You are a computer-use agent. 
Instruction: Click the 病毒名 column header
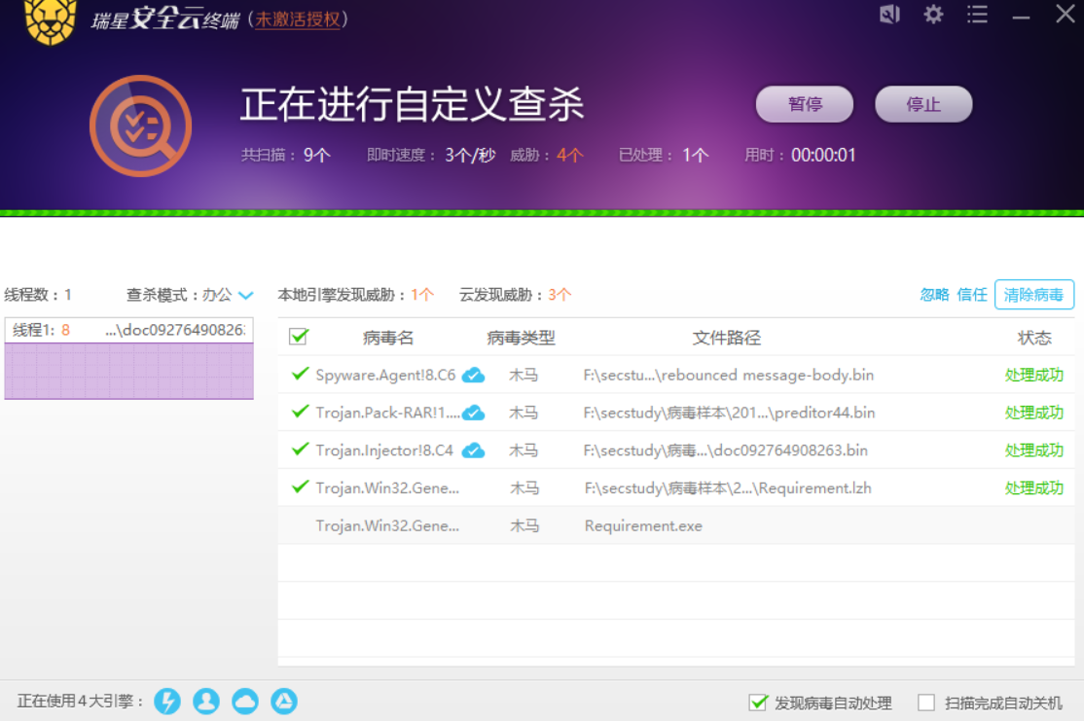[x=388, y=338]
